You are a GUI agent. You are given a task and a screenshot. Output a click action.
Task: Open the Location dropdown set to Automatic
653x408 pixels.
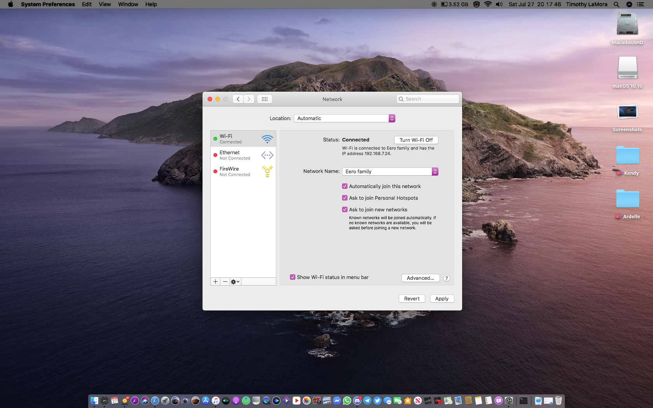coord(344,119)
